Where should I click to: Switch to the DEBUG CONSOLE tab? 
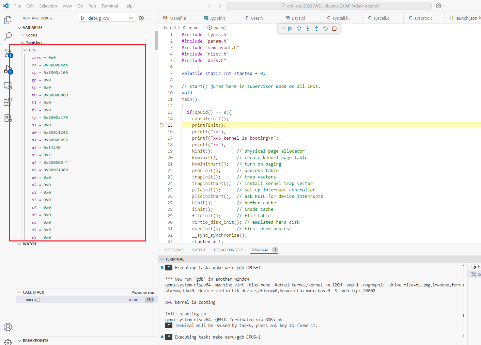tap(228, 250)
